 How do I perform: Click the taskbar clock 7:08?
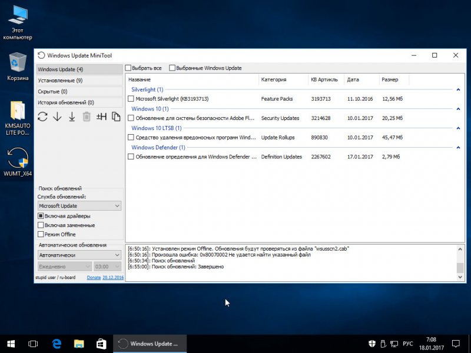pyautogui.click(x=432, y=344)
